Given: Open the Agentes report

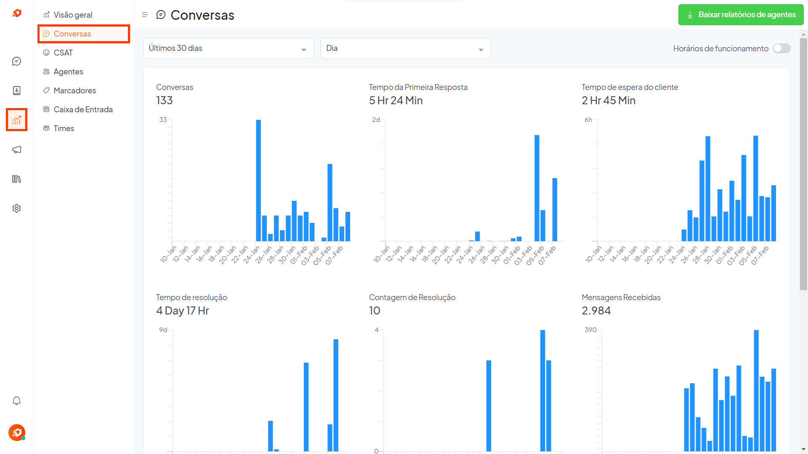Looking at the screenshot, I should (x=68, y=71).
